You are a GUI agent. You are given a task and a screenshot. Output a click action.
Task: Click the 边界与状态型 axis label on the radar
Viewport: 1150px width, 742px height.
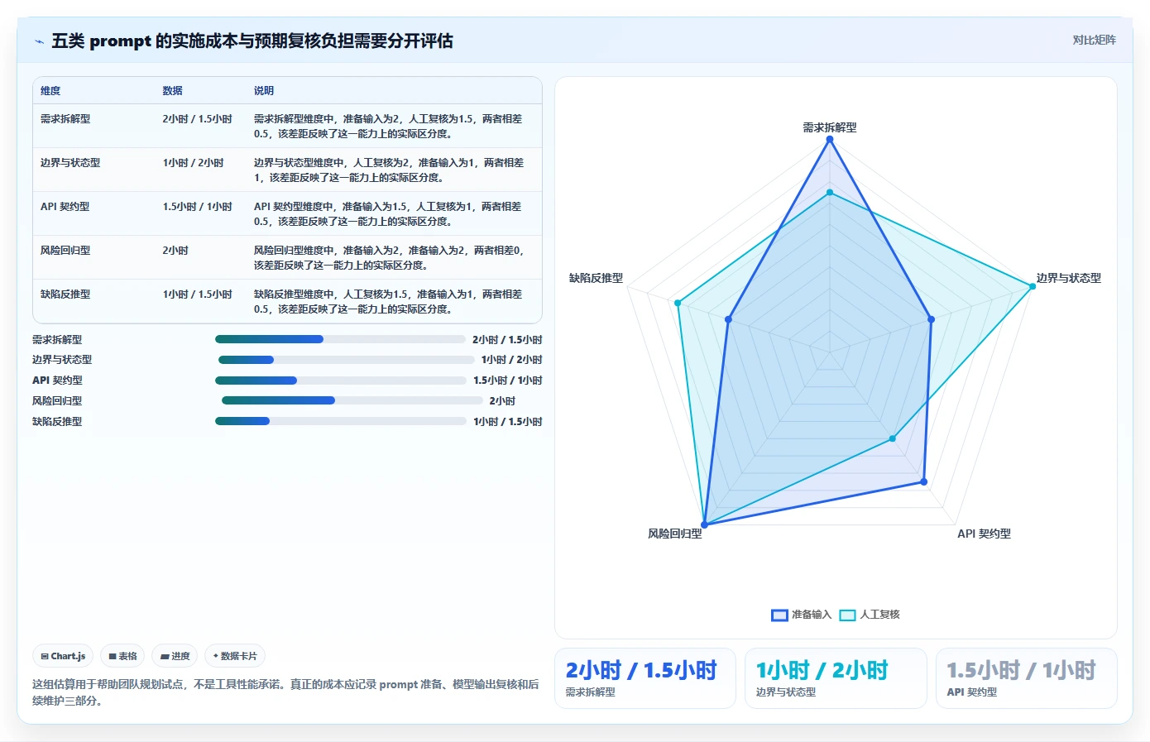1069,278
